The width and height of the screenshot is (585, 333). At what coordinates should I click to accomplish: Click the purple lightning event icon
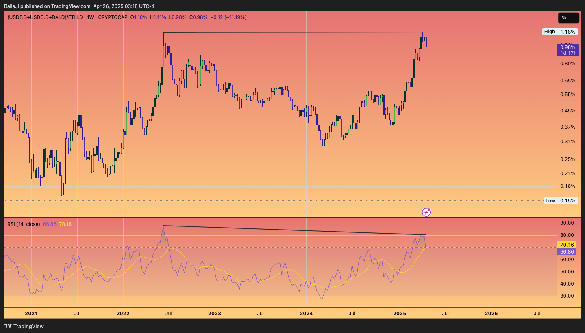426,212
